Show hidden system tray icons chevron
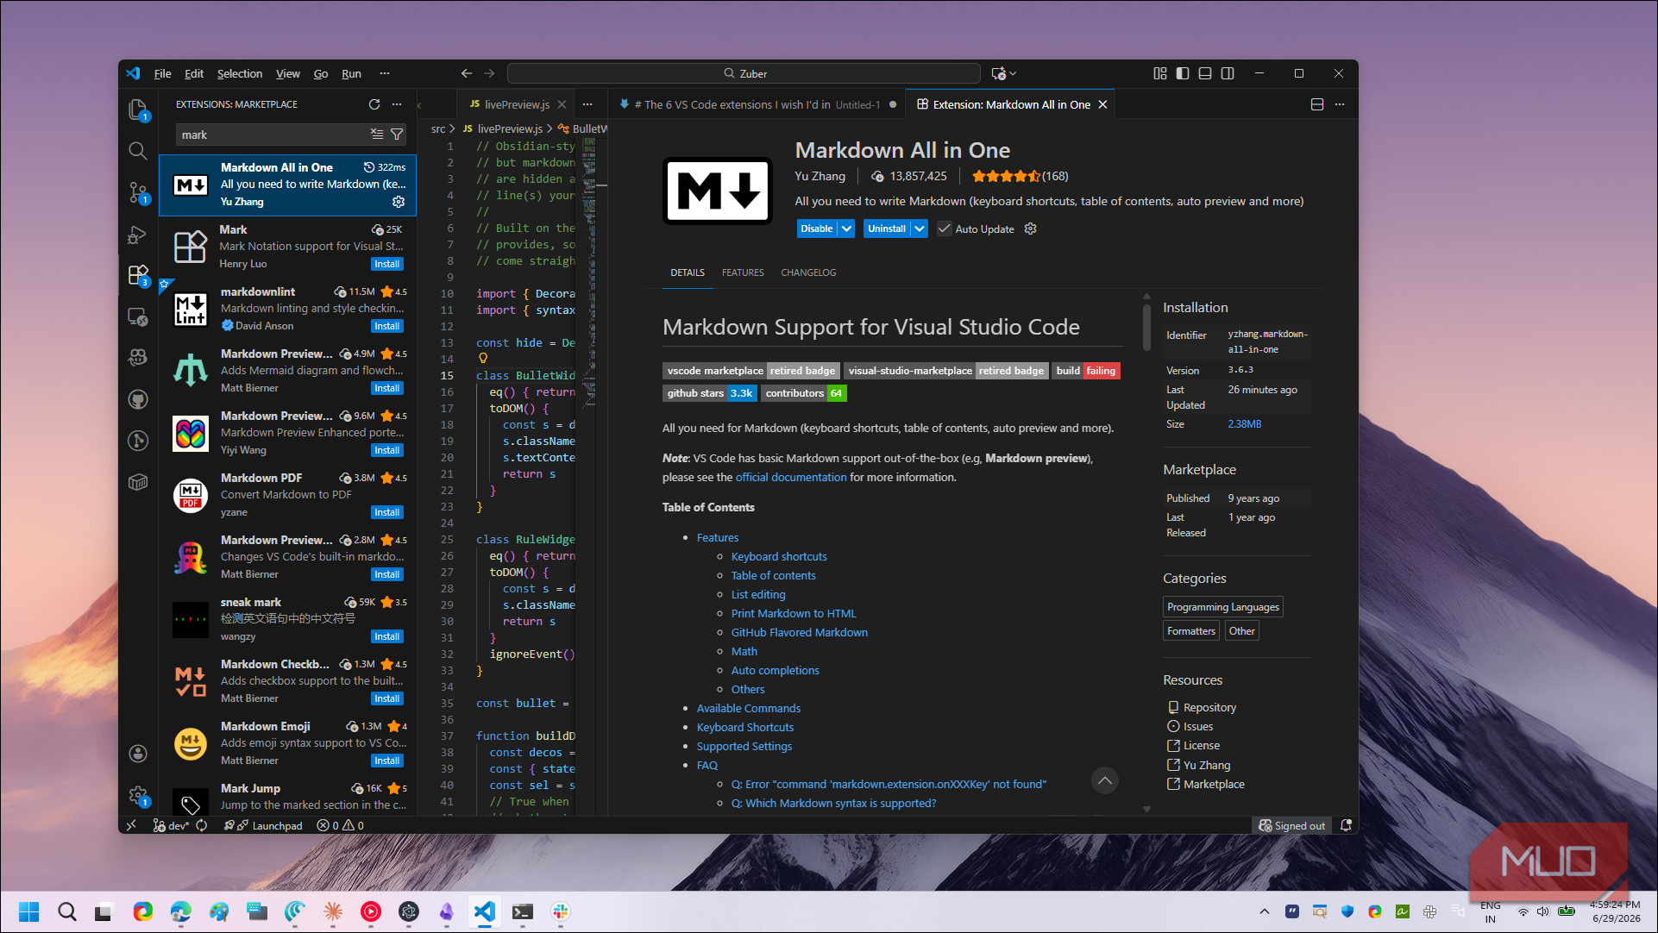The height and width of the screenshot is (933, 1658). pos(1265,911)
